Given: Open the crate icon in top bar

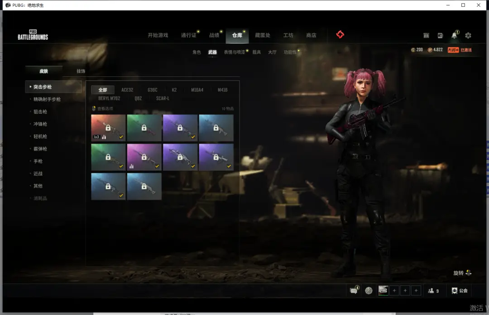Looking at the screenshot, I should pos(426,36).
